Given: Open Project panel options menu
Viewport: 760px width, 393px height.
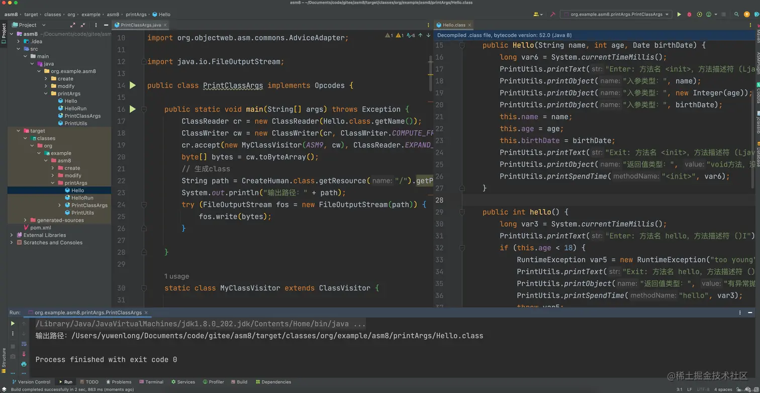Looking at the screenshot, I should (x=96, y=25).
